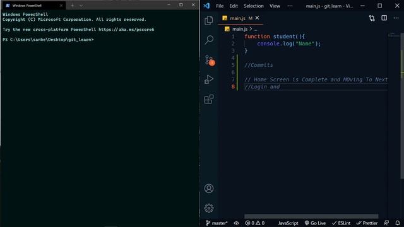Open the Accounts menu icon
The image size is (404, 227).
(x=209, y=189)
